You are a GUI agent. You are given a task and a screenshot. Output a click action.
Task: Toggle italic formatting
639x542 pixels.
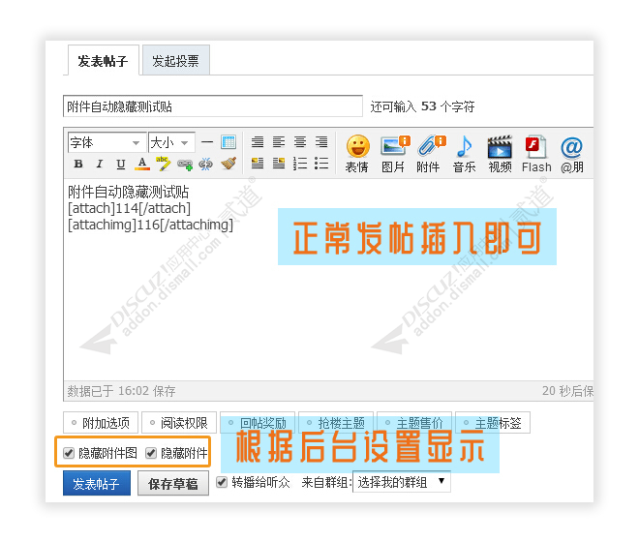100,164
